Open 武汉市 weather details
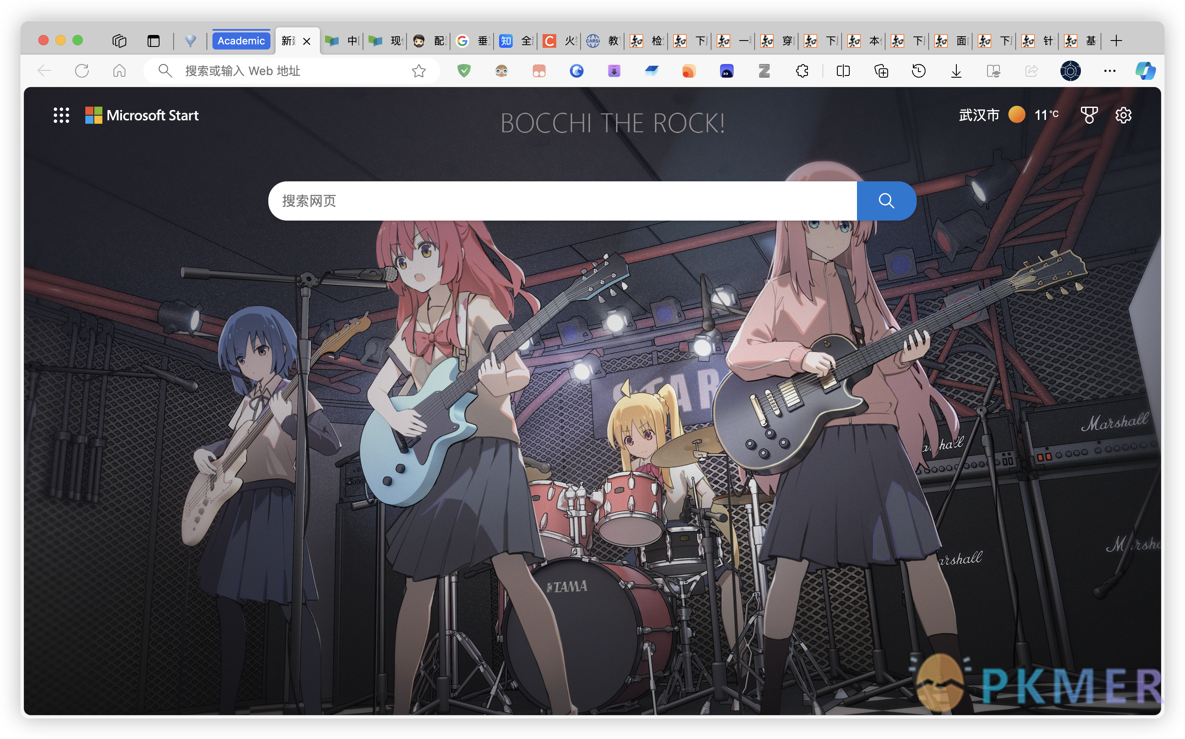1185x739 pixels. [1008, 115]
